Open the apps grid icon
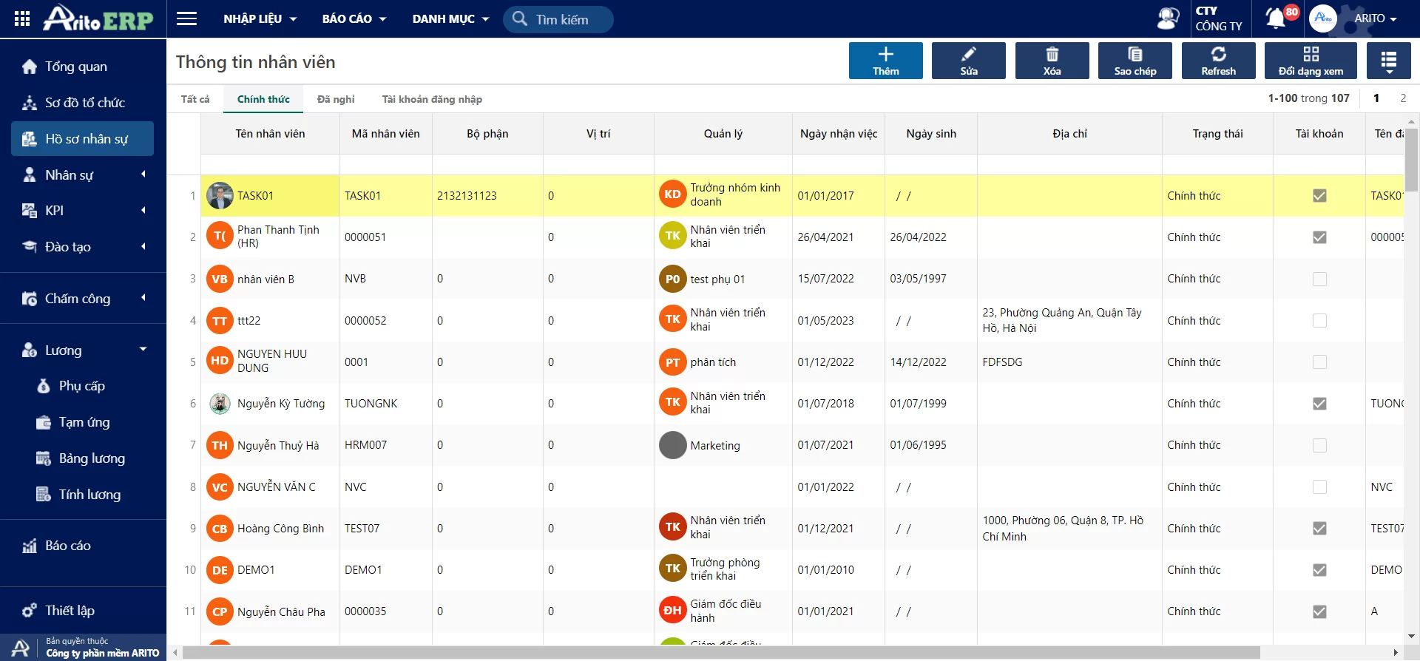 (22, 18)
